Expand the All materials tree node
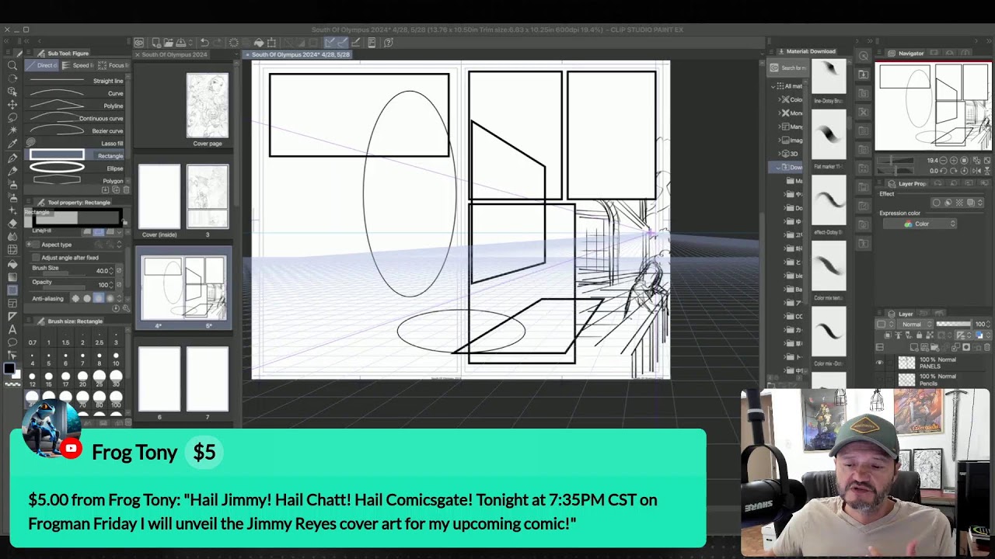The height and width of the screenshot is (559, 995). pos(773,87)
